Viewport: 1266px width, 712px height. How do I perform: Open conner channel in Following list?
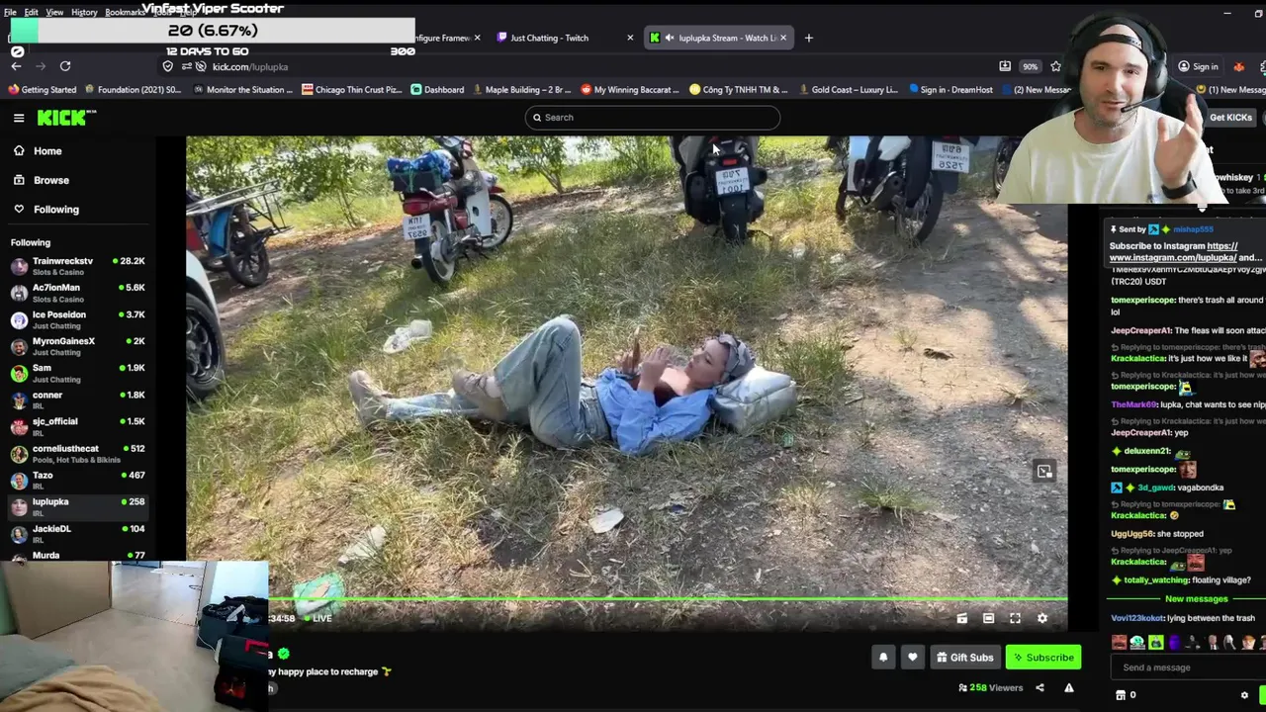click(78, 400)
